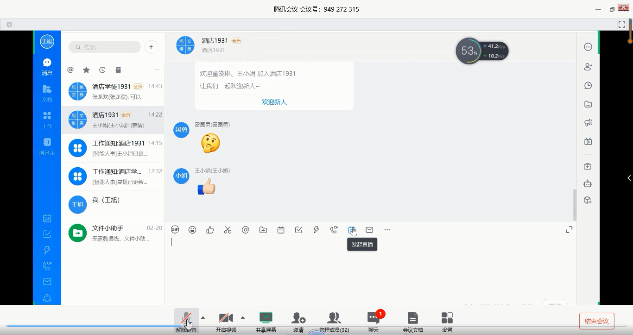Click the add group member icon in right sidebar
This screenshot has width=633, height=335.
click(x=588, y=67)
